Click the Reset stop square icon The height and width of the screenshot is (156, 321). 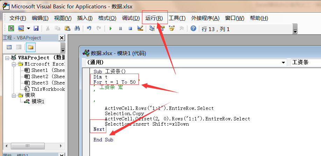pos(130,28)
